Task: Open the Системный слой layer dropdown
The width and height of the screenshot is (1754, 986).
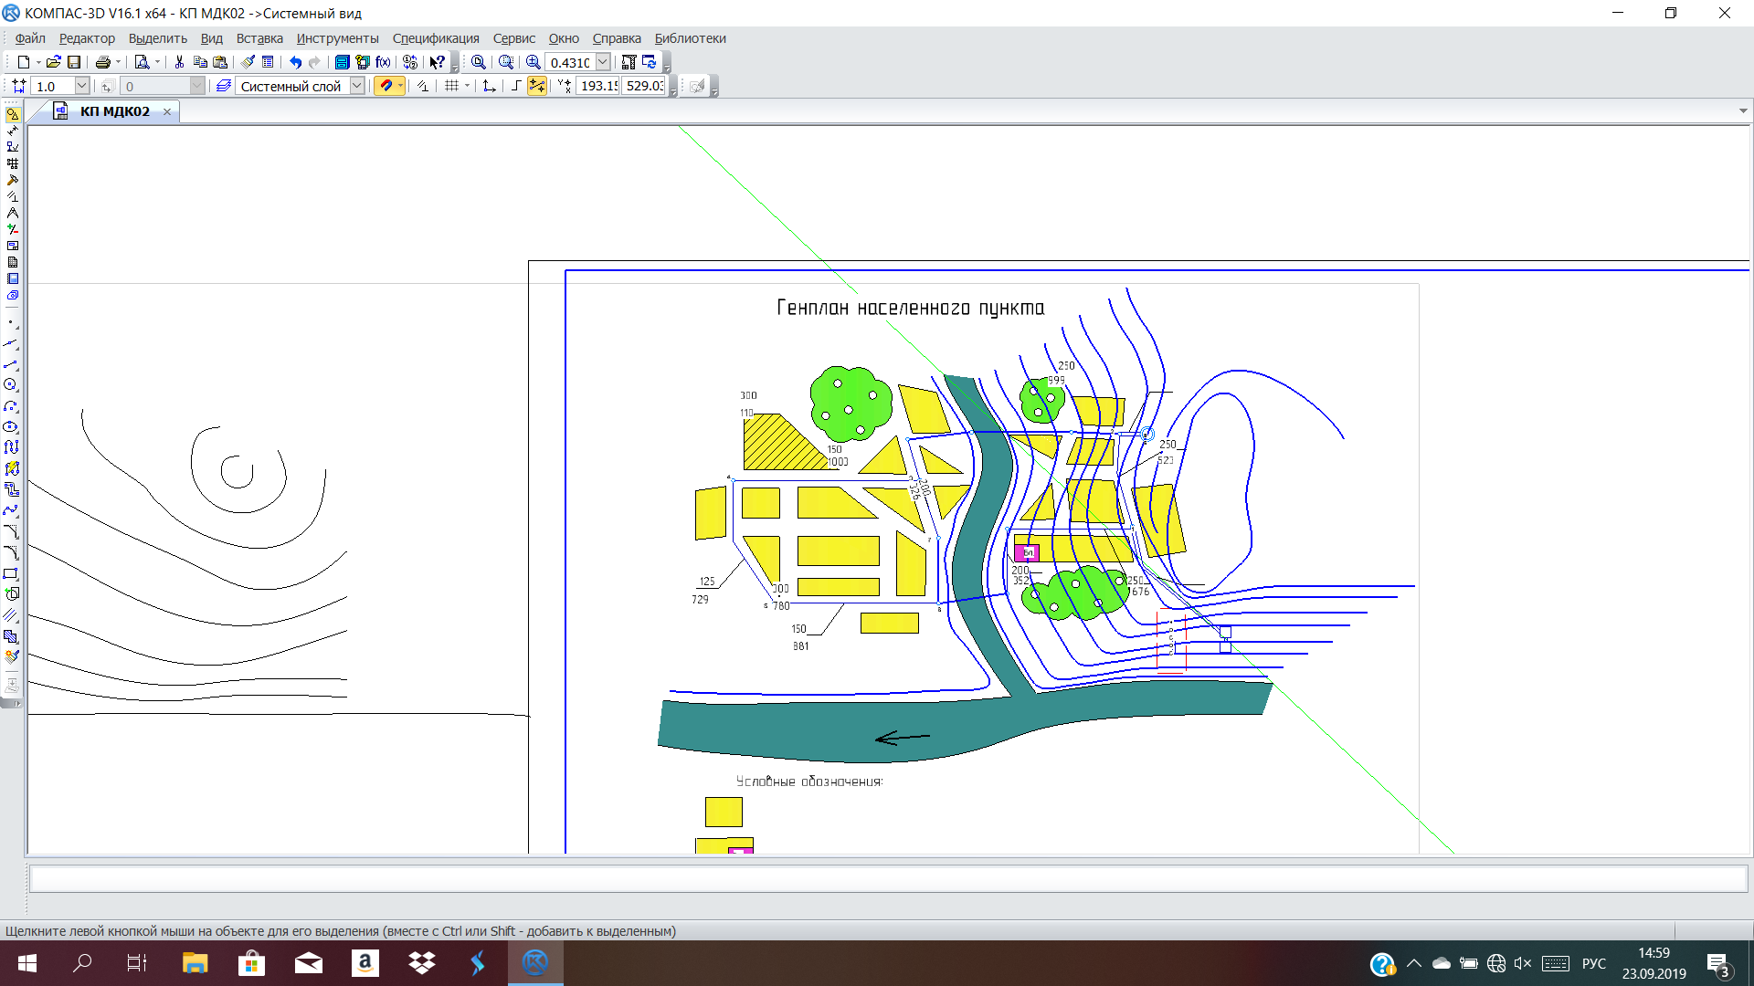Action: 357,86
